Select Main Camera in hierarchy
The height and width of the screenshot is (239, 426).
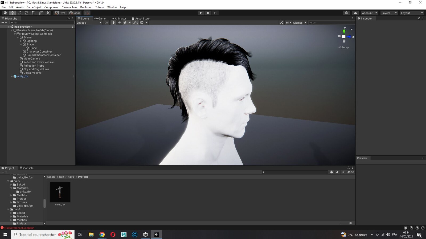(x=32, y=59)
